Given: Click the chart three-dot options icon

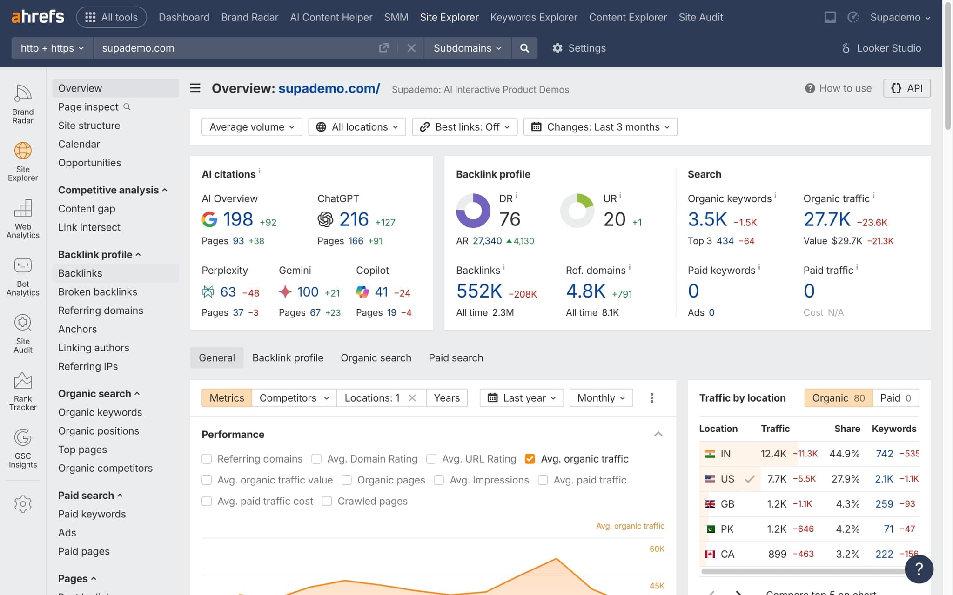Looking at the screenshot, I should click(x=651, y=398).
